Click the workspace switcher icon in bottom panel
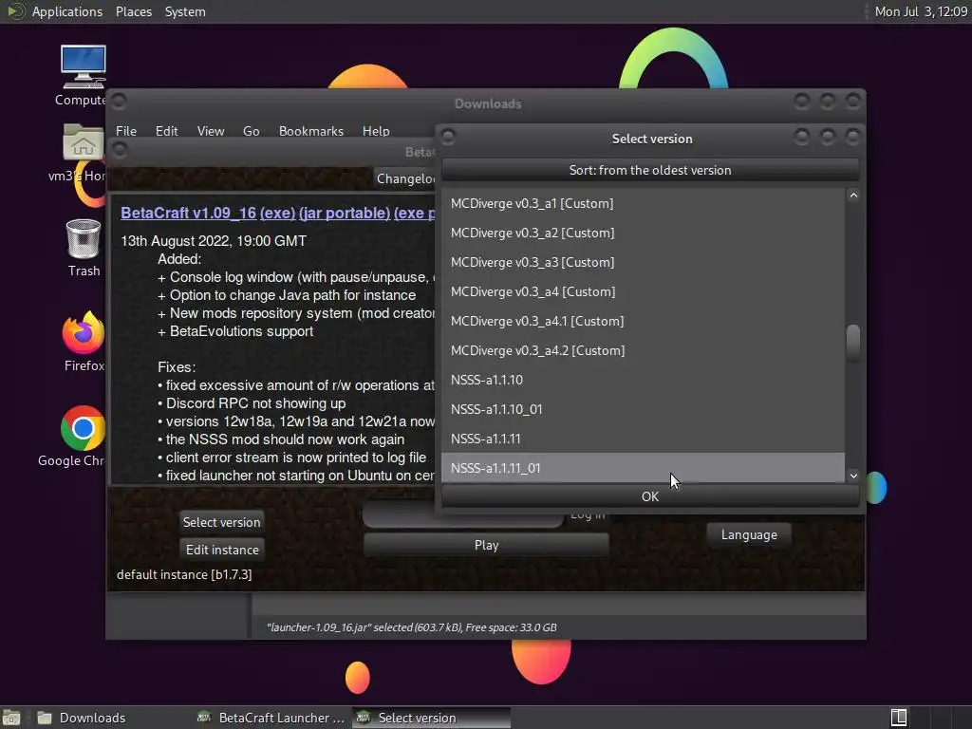Screen dimensions: 972x729 tap(899, 718)
